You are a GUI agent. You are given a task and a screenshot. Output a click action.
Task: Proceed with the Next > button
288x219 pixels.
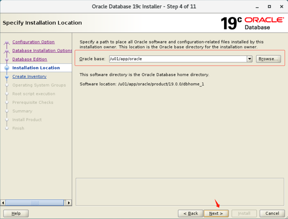tap(216, 213)
